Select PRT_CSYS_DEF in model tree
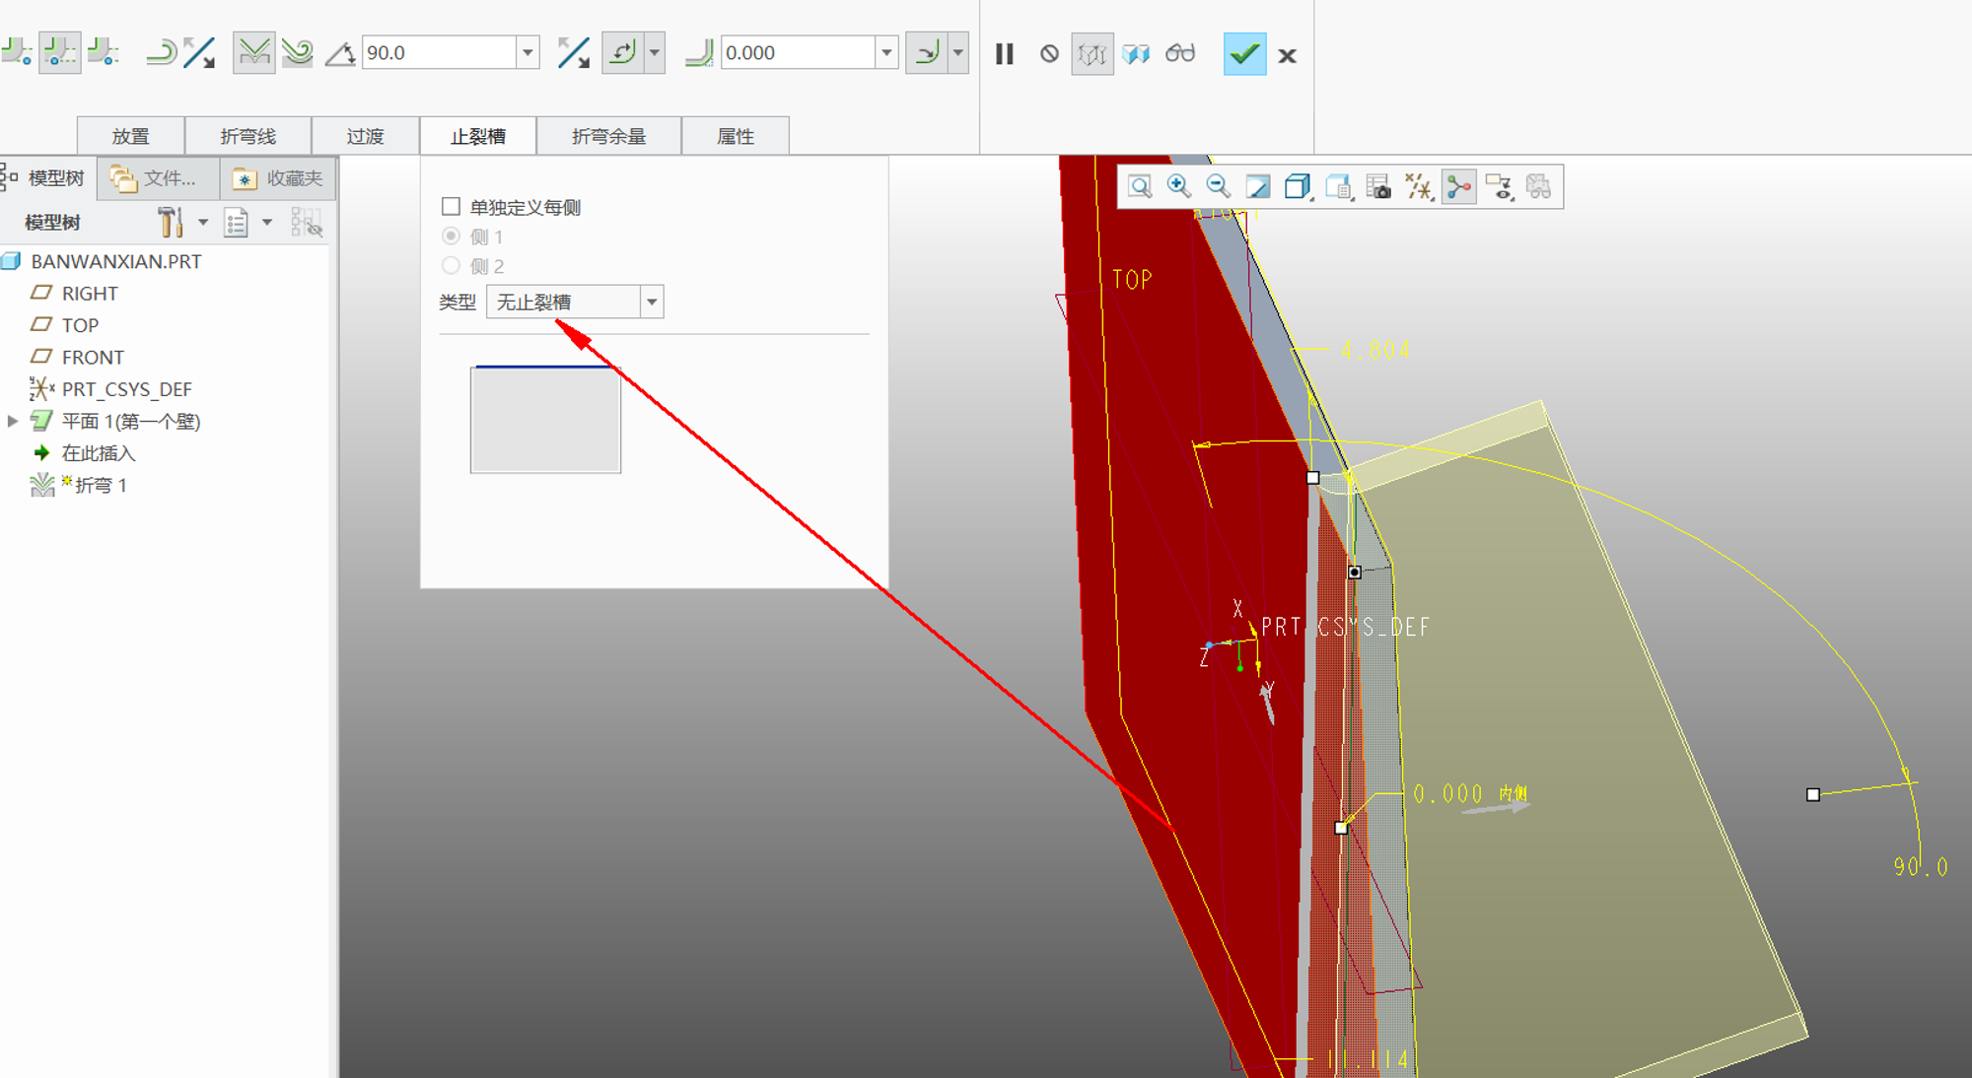Image resolution: width=1972 pixels, height=1078 pixels. [x=126, y=389]
